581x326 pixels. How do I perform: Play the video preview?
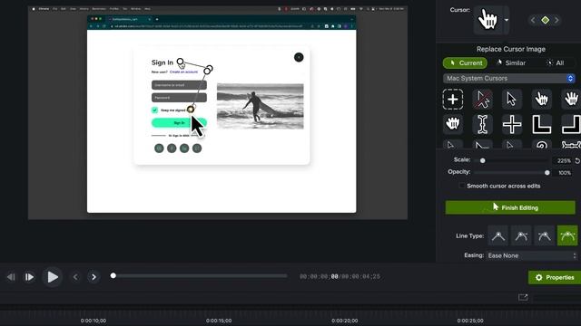pos(53,277)
